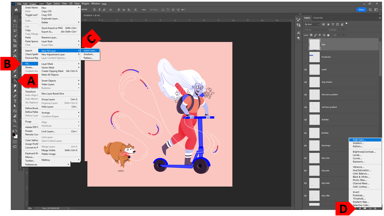Select the Pen tool

point(15,96)
